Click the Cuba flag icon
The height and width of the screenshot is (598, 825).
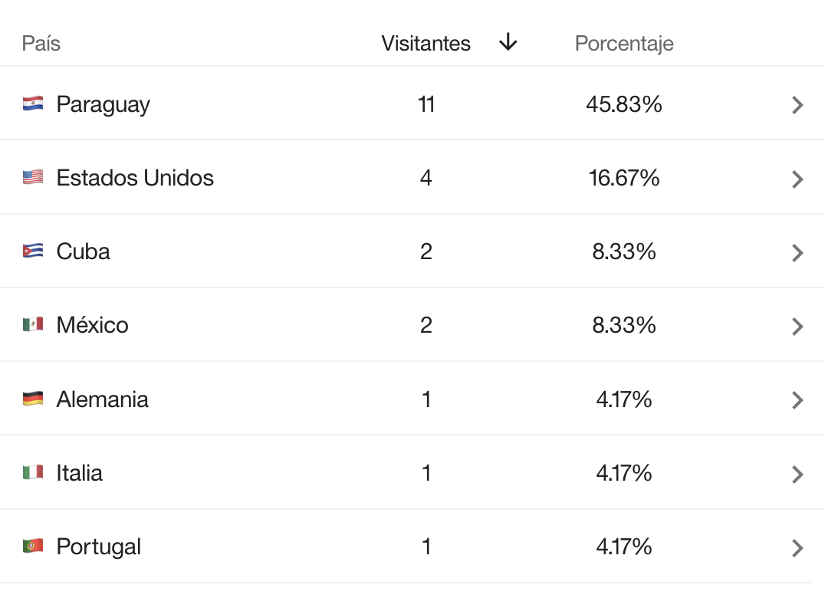coord(33,251)
